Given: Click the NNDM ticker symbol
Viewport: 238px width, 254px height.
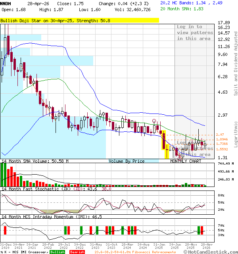Looking at the screenshot, I should click(x=6, y=3).
